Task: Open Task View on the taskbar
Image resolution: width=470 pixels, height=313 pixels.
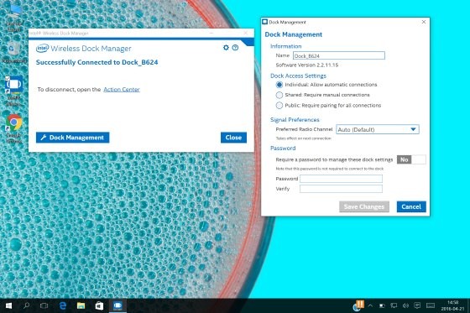Action: (44, 305)
